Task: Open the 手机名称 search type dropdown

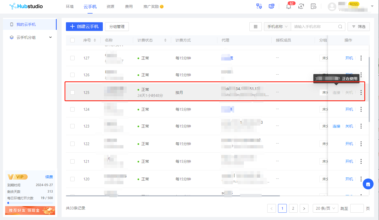Action: (277, 27)
